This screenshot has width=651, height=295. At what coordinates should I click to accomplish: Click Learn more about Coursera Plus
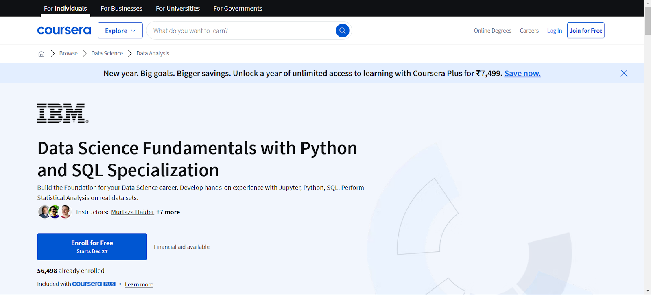139,284
